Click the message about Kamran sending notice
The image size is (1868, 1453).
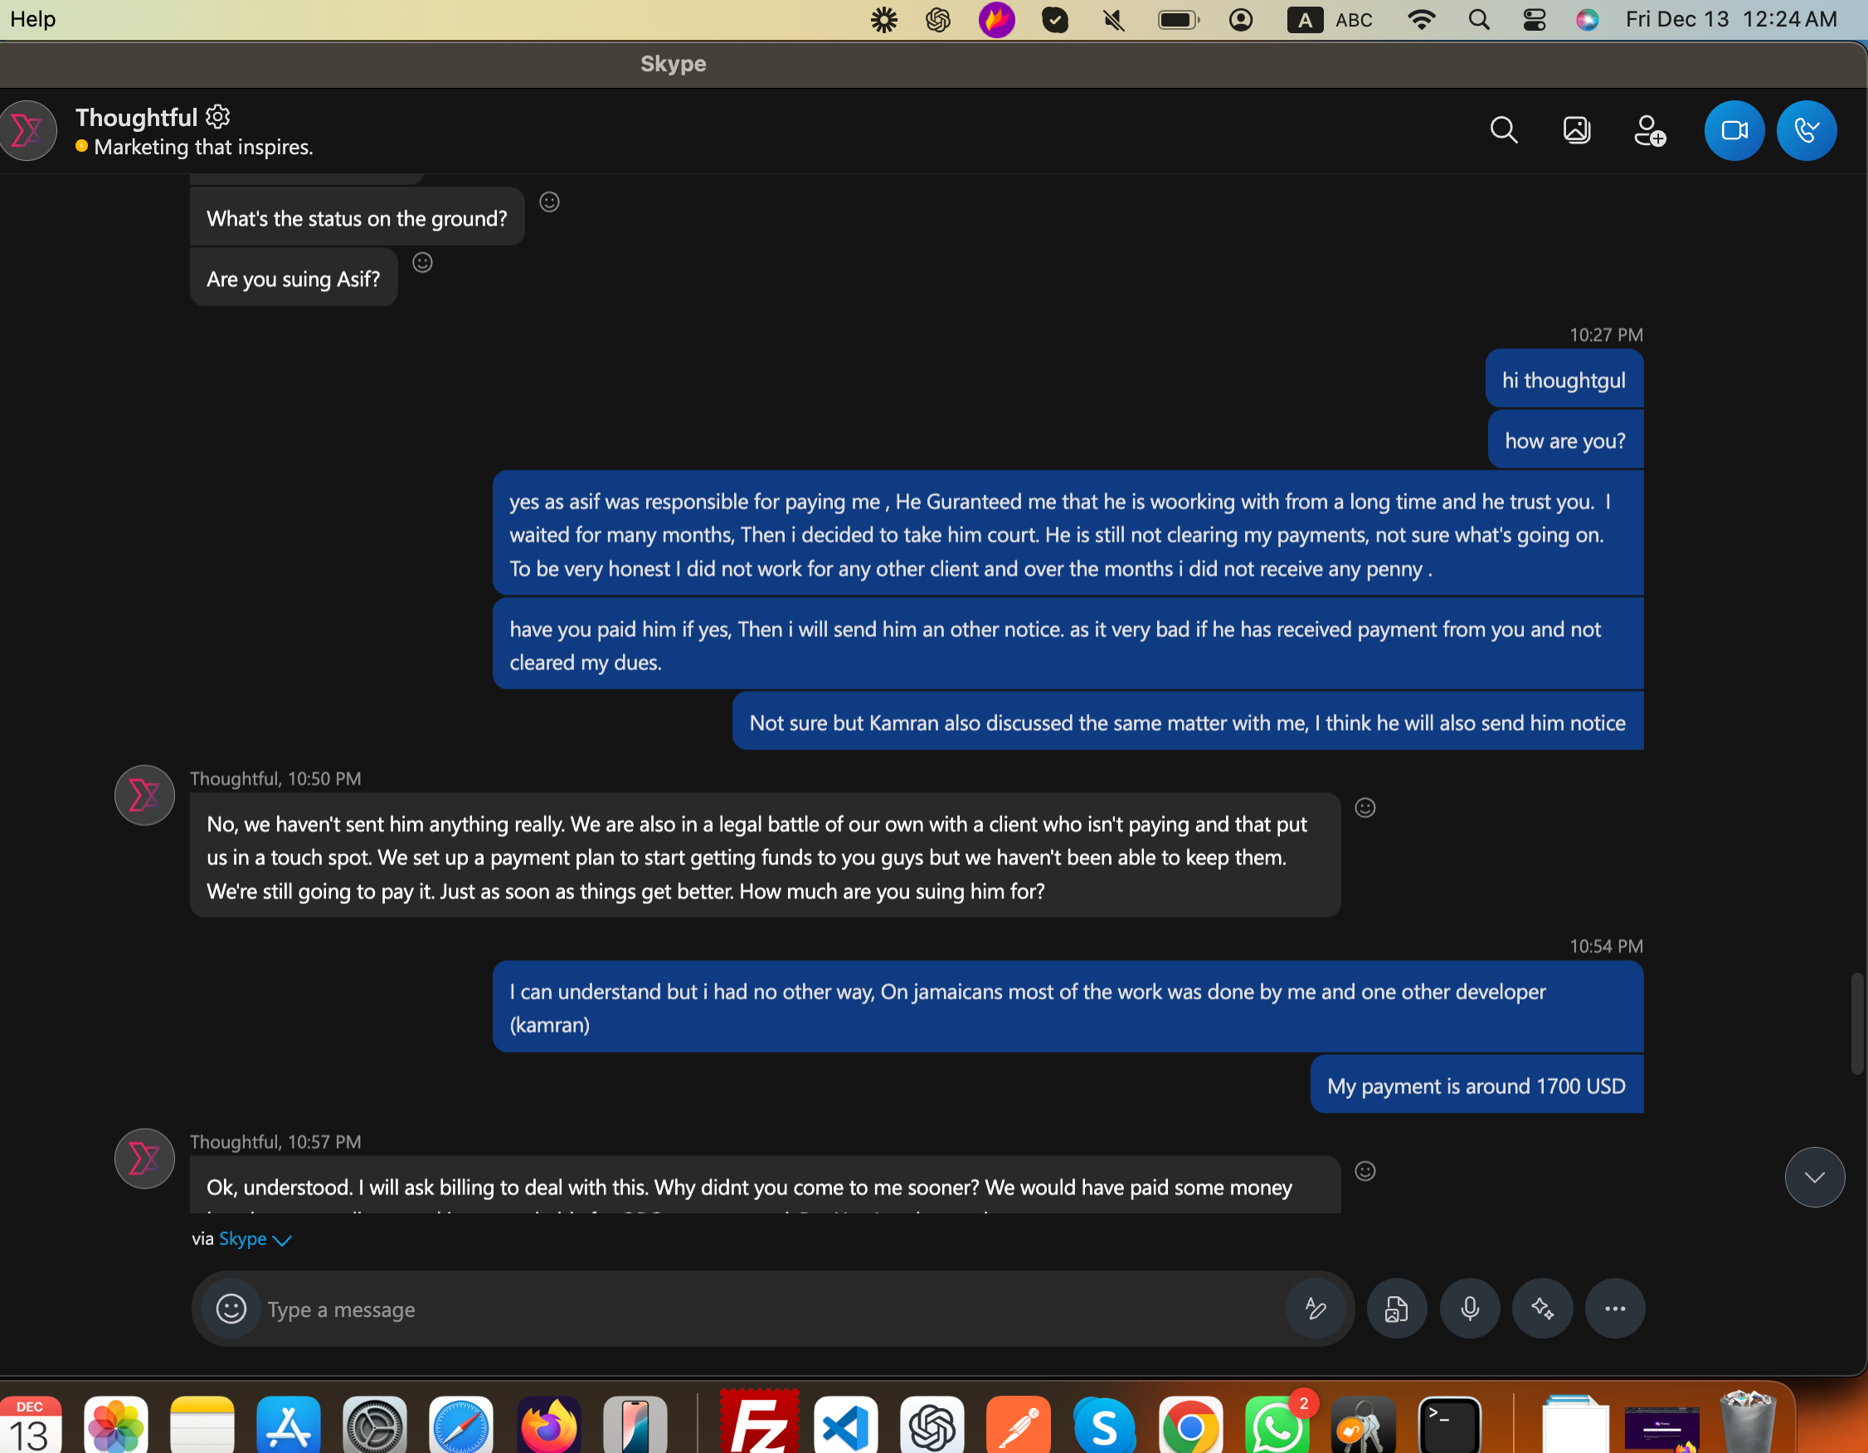(1187, 722)
